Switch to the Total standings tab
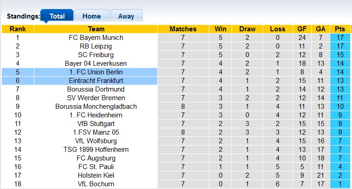 (57, 16)
